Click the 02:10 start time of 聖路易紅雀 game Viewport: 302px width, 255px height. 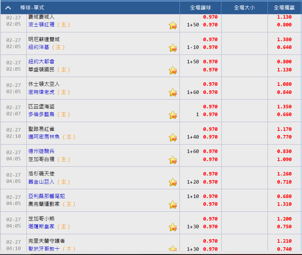tap(13, 136)
